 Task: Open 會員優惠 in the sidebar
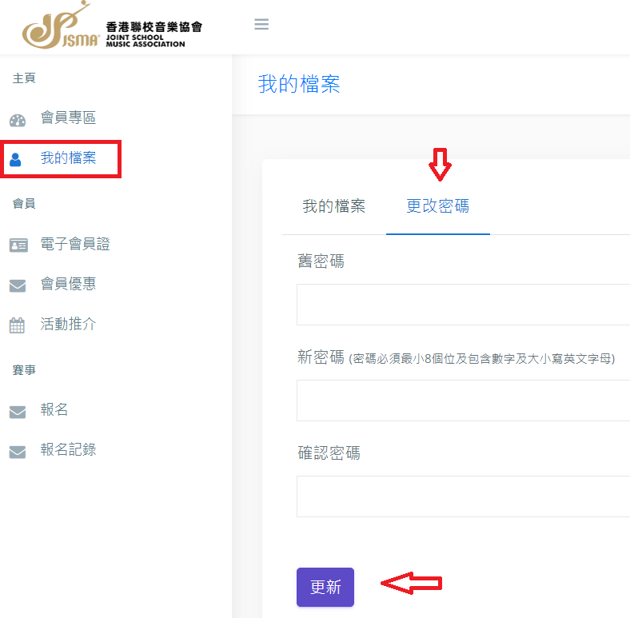click(68, 284)
